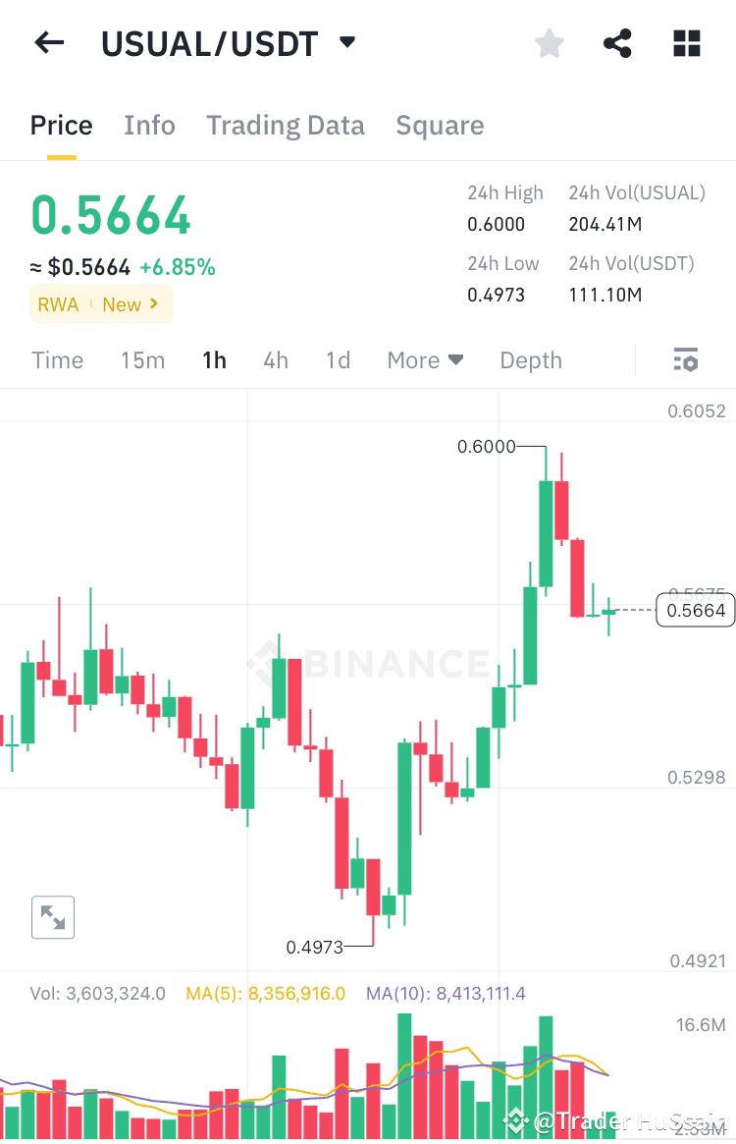
Task: Expand the More timeframes dropdown
Action: point(425,360)
